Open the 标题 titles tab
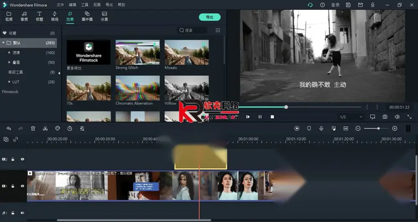Screen dimensions: 418x222 click(x=39, y=17)
